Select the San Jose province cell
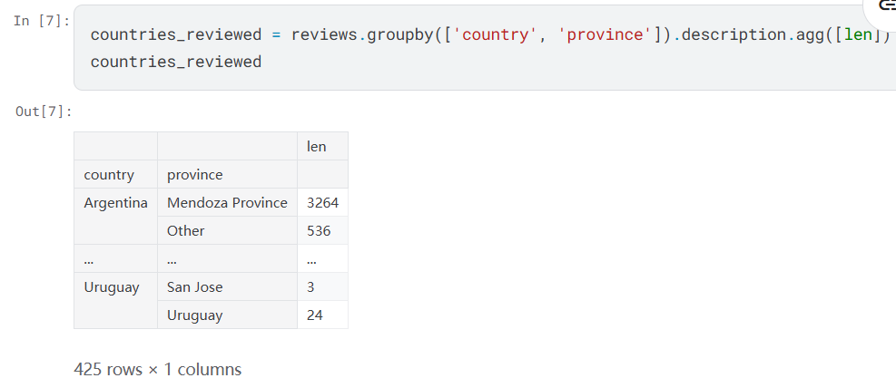 click(x=194, y=287)
